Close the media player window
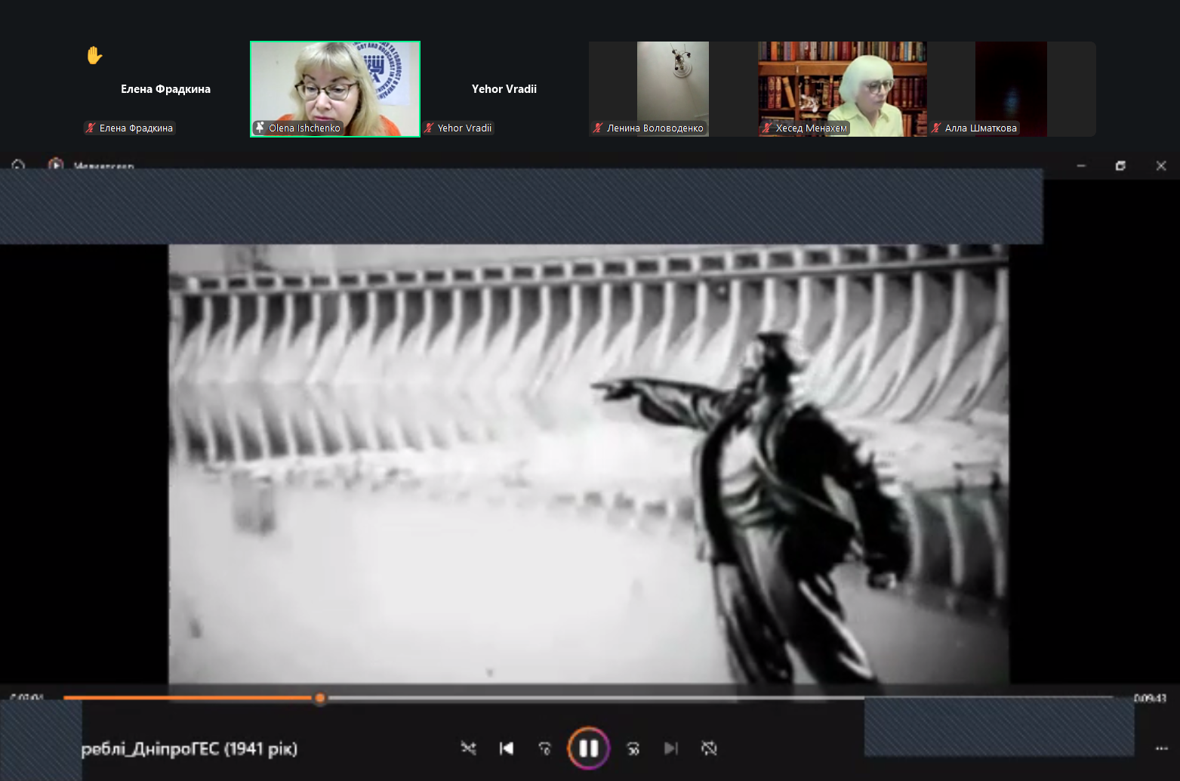Viewport: 1180px width, 781px height. (1161, 165)
